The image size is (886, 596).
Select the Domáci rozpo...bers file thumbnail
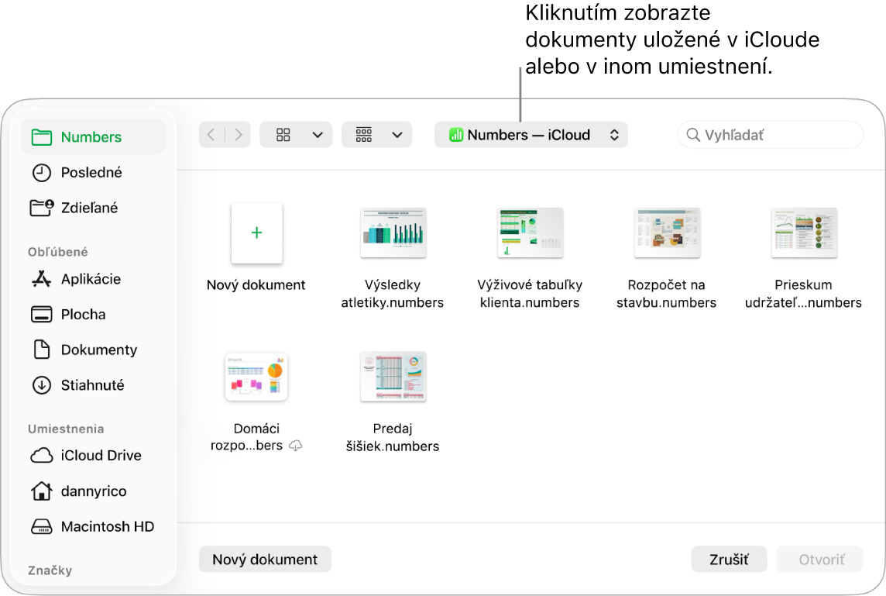tap(256, 377)
